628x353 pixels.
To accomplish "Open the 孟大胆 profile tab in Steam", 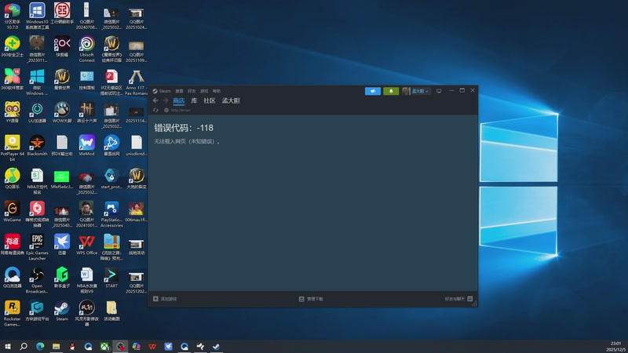I will 231,100.
